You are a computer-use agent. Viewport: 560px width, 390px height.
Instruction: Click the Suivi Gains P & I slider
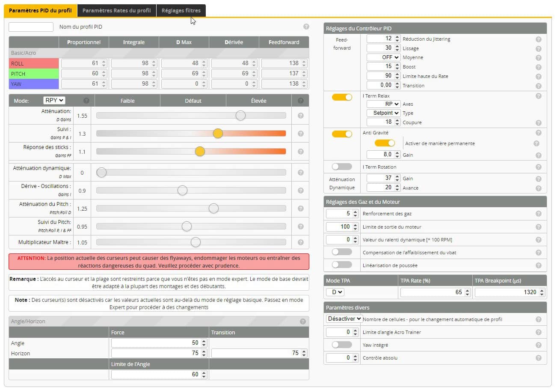[x=191, y=134]
